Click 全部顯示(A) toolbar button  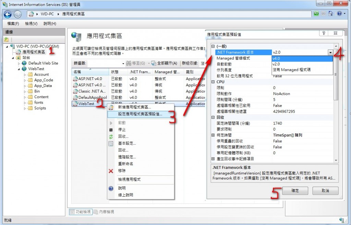[165, 63]
